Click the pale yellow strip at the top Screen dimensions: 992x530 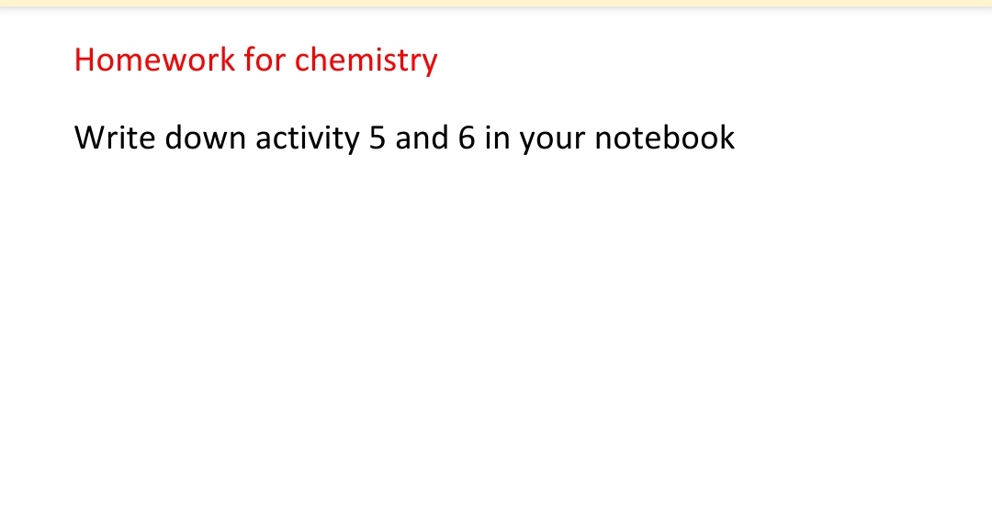[x=496, y=3]
